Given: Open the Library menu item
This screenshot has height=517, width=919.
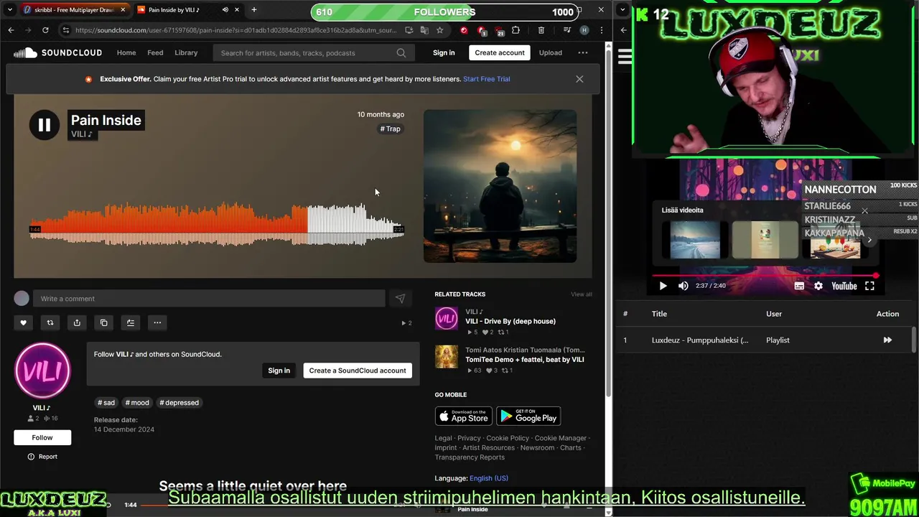Looking at the screenshot, I should pos(186,52).
